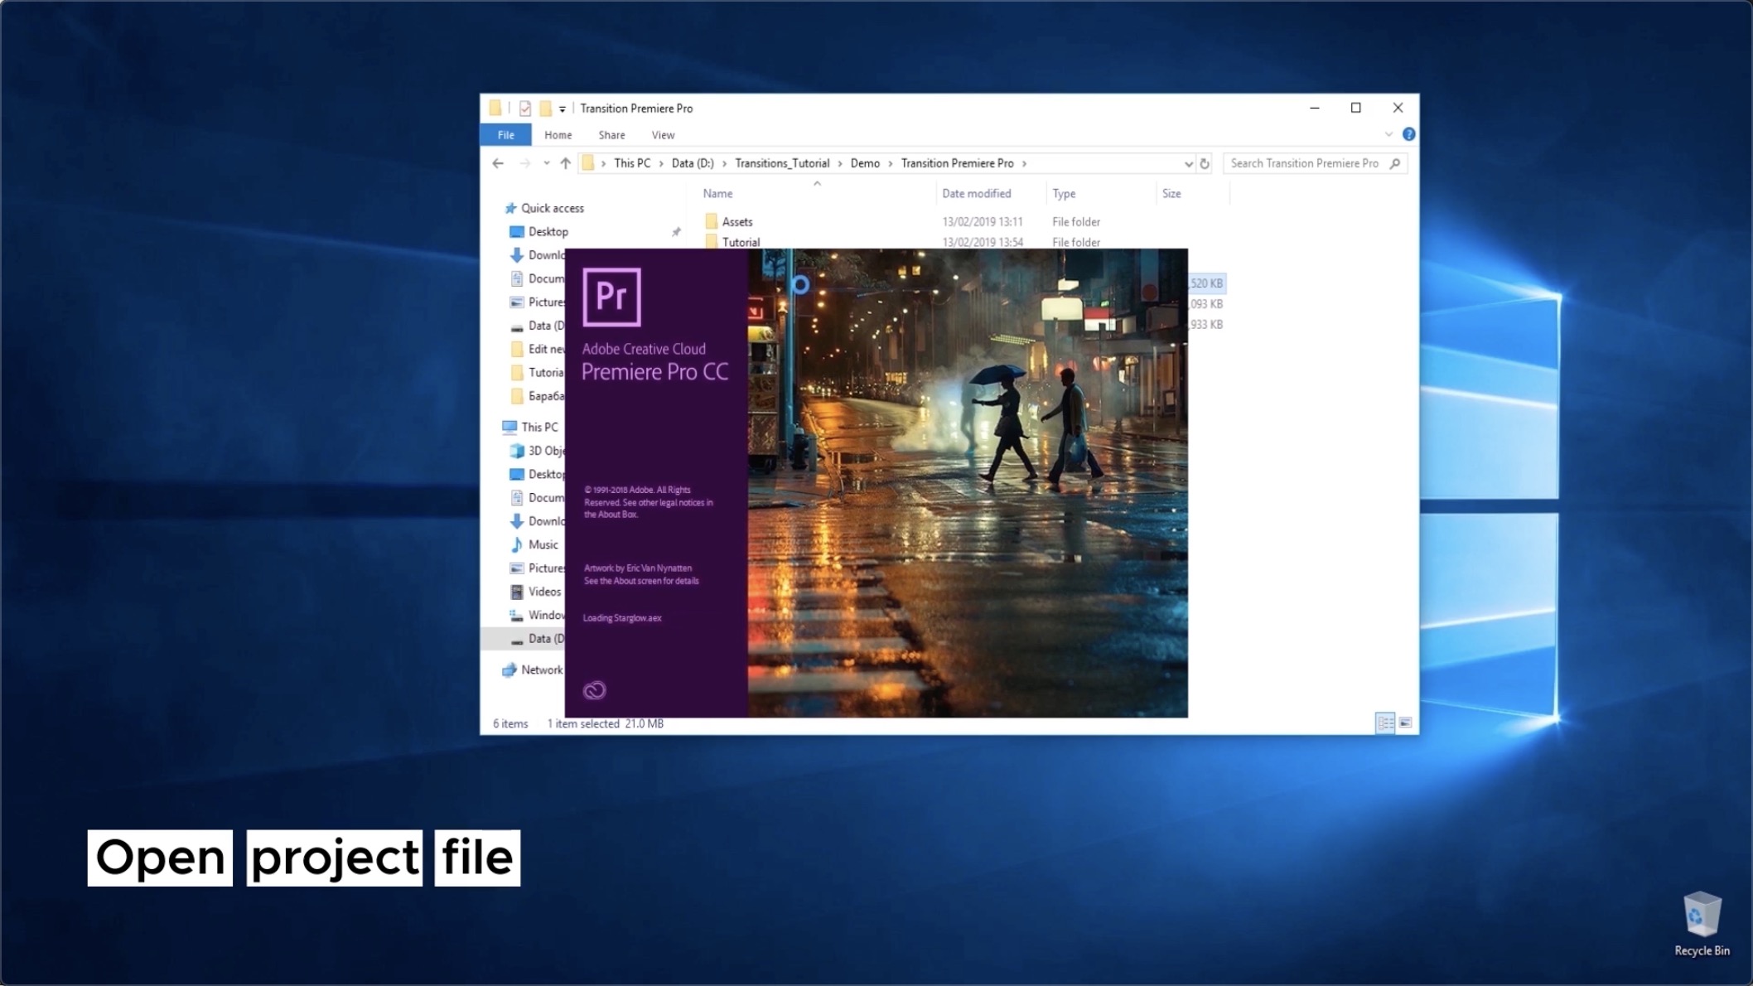Switch to the large icons view layout

click(1406, 723)
